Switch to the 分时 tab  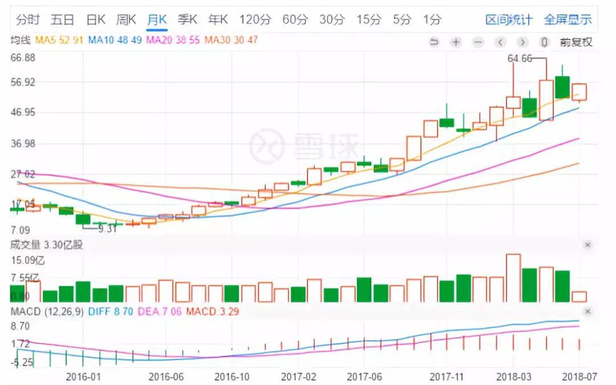coord(27,19)
